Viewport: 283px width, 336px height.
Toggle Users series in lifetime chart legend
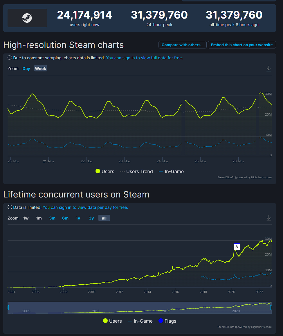(x=112, y=321)
